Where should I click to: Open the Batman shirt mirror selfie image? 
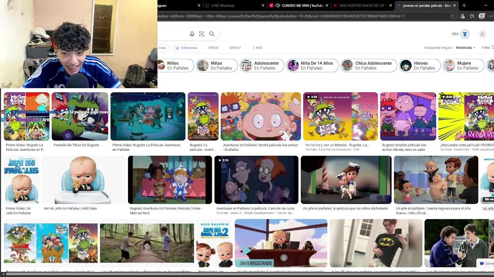376,243
